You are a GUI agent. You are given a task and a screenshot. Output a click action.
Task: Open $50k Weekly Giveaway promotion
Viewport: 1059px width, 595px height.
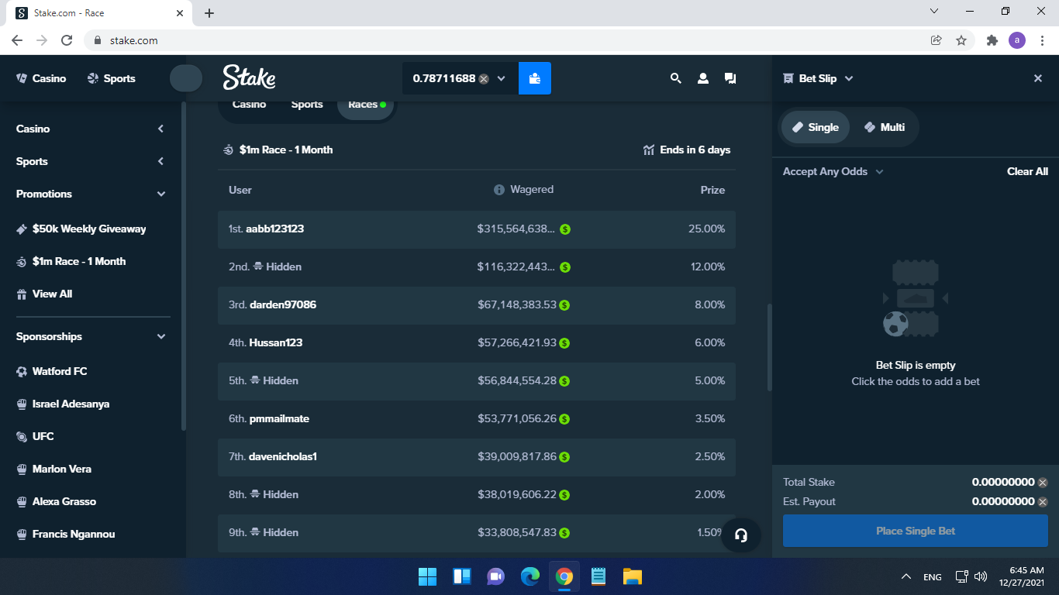81,229
